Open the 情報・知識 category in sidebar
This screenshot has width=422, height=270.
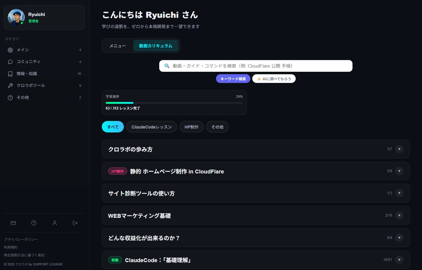[45, 74]
